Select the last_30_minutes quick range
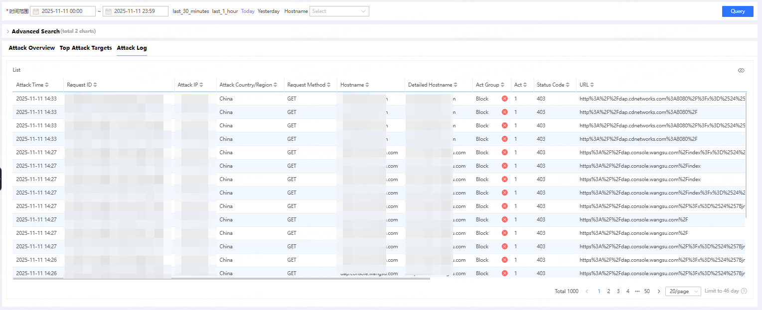This screenshot has height=310, width=762. tap(191, 11)
